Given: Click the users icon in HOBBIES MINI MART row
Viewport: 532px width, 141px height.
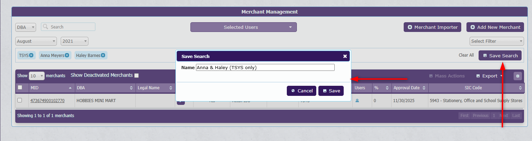Looking at the screenshot, I should pos(357,100).
